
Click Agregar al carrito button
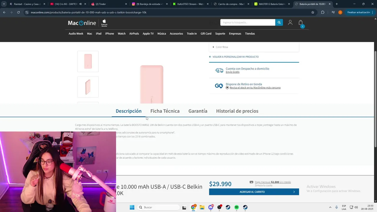[254, 192]
